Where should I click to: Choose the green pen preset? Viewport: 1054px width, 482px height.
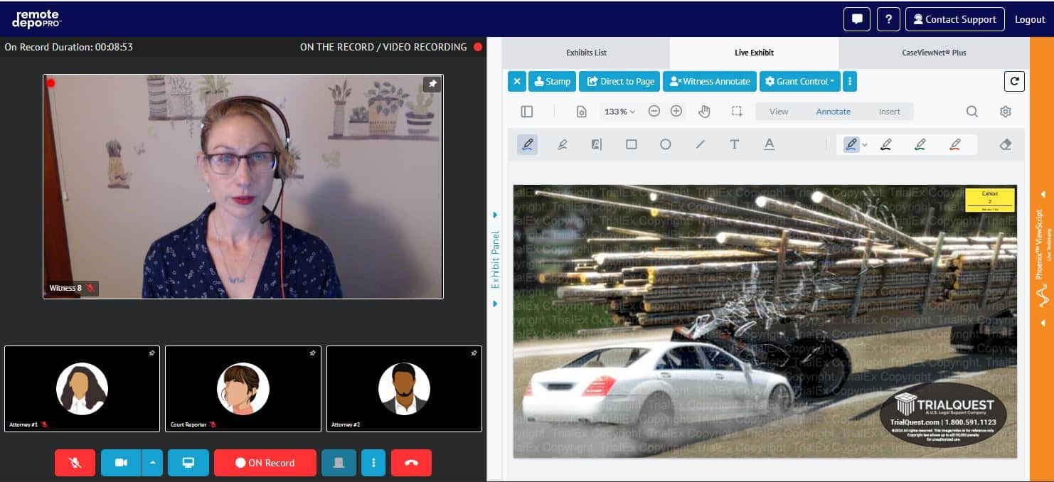(920, 144)
